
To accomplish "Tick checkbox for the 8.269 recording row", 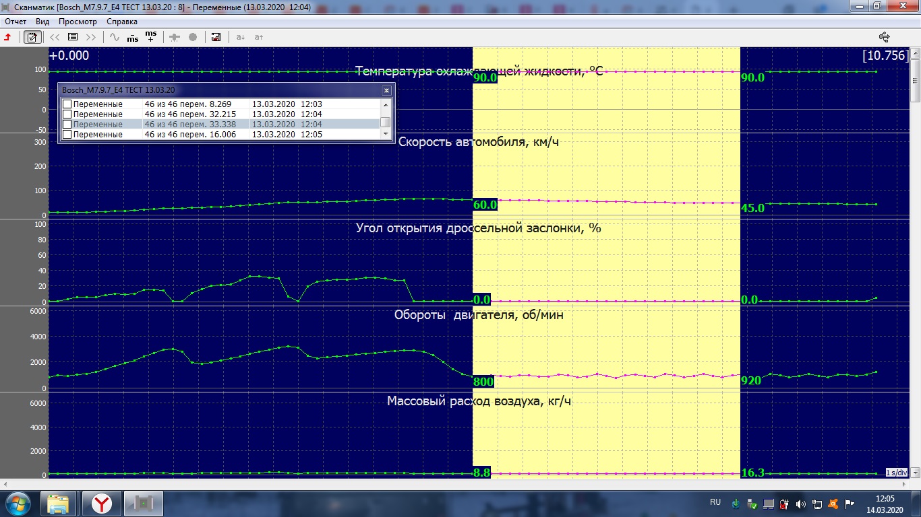I will click(x=67, y=104).
